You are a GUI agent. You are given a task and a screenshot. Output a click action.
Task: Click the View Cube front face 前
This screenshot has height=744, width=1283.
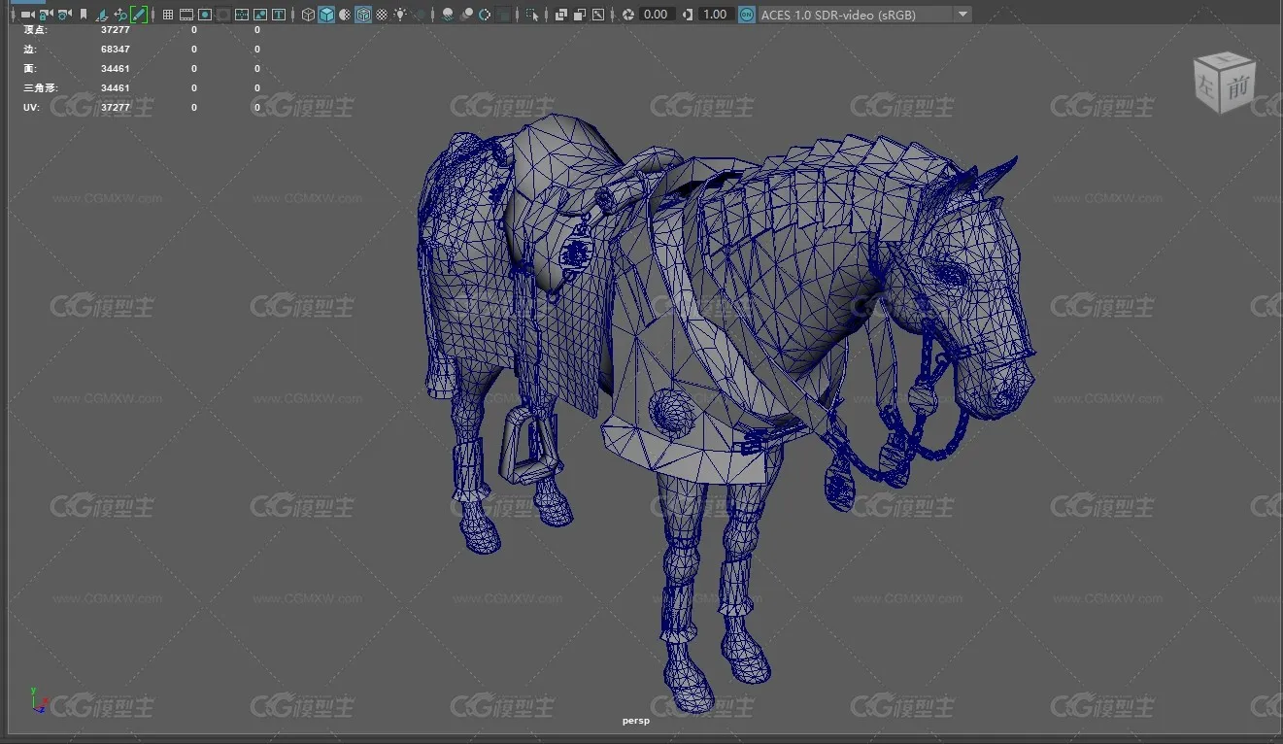(x=1236, y=87)
